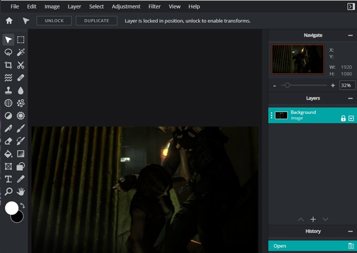Screen dimensions: 357x253
Task: Collapse the Navigate panel
Action: [x=350, y=36]
